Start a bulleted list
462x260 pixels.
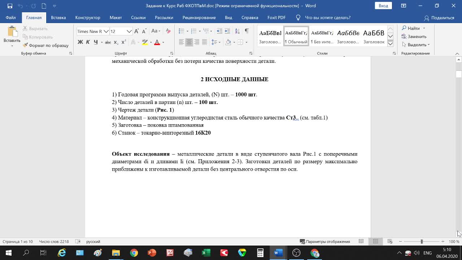[x=181, y=31]
